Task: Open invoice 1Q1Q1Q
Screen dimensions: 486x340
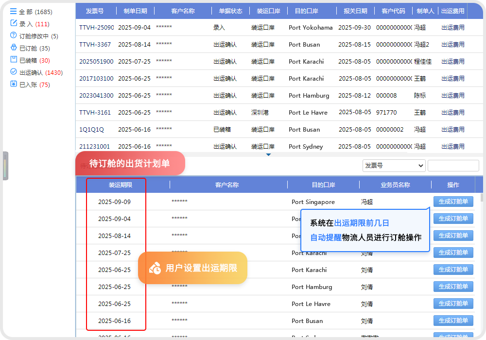Action: pyautogui.click(x=91, y=129)
